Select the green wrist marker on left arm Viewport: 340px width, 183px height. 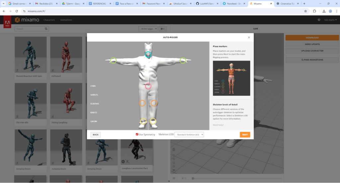(113, 61)
